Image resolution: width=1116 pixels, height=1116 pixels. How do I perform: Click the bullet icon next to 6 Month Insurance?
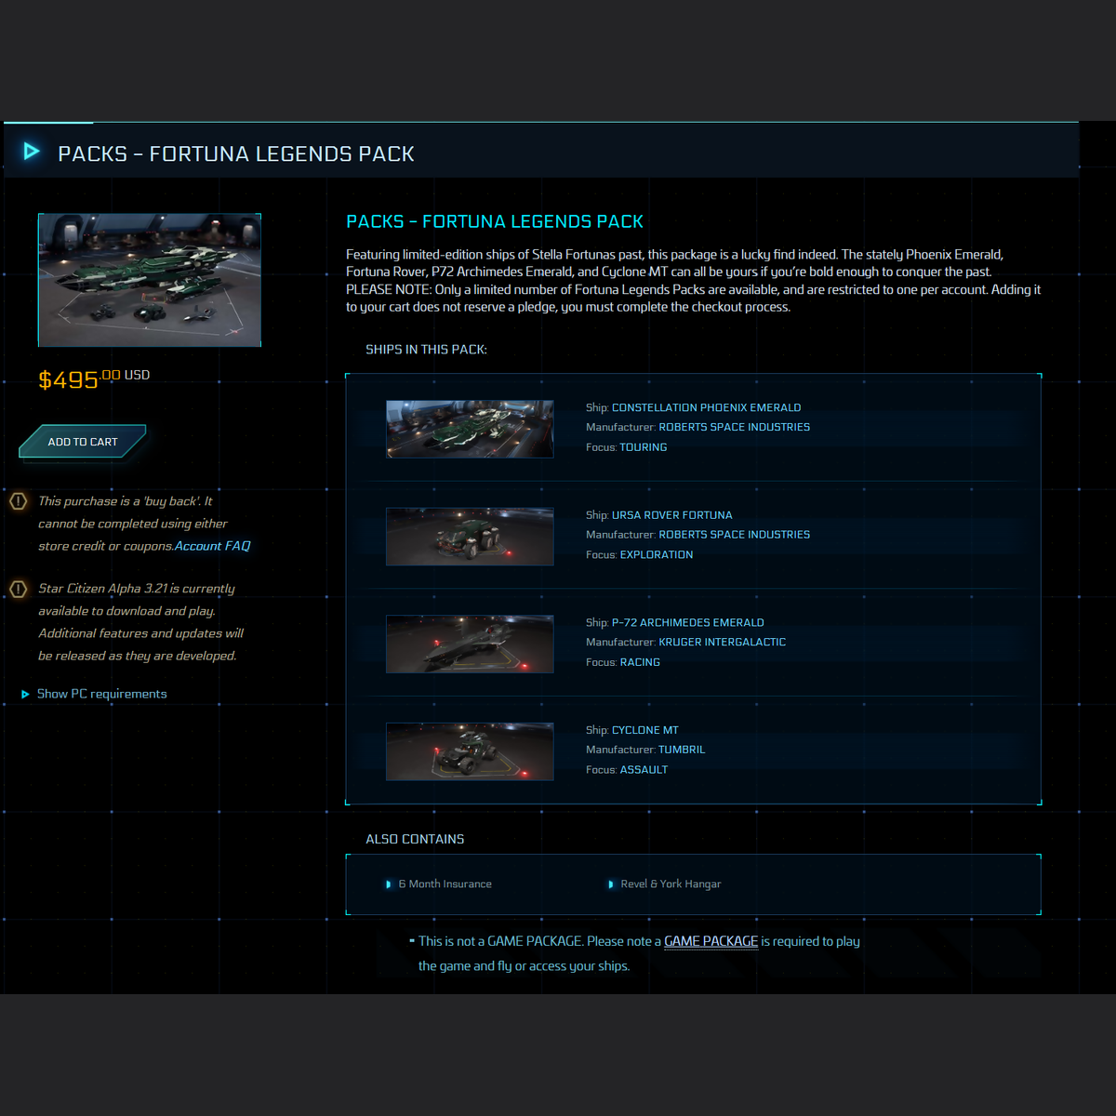(389, 884)
